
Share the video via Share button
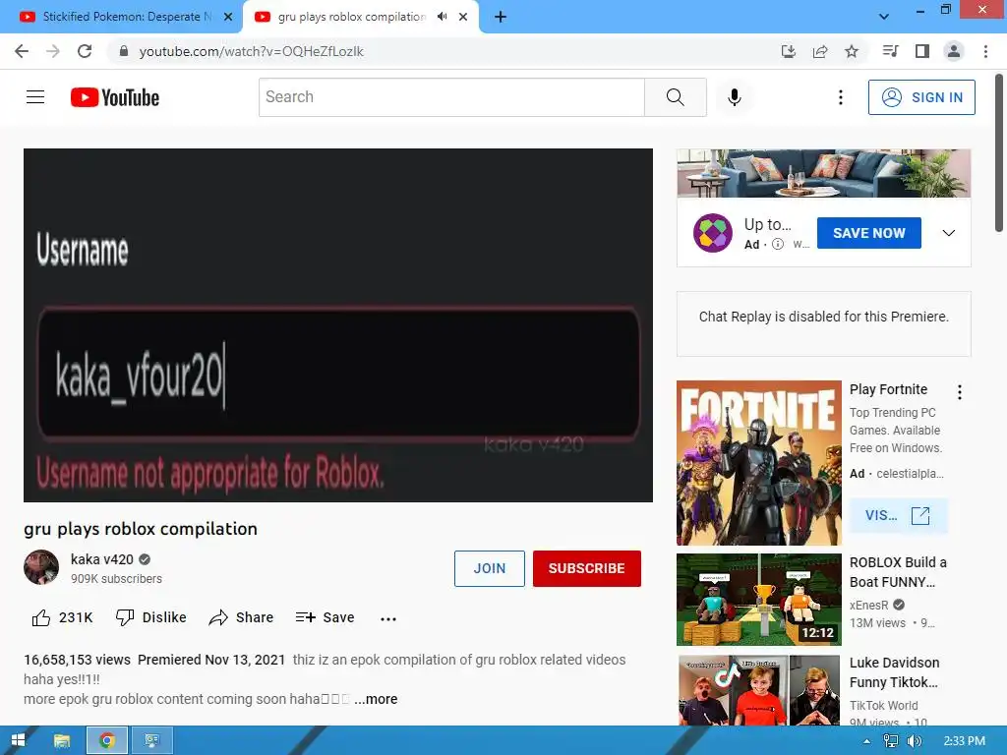pos(242,617)
